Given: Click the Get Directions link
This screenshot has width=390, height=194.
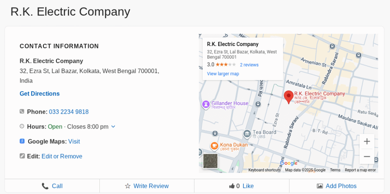Looking at the screenshot, I should pyautogui.click(x=40, y=94).
